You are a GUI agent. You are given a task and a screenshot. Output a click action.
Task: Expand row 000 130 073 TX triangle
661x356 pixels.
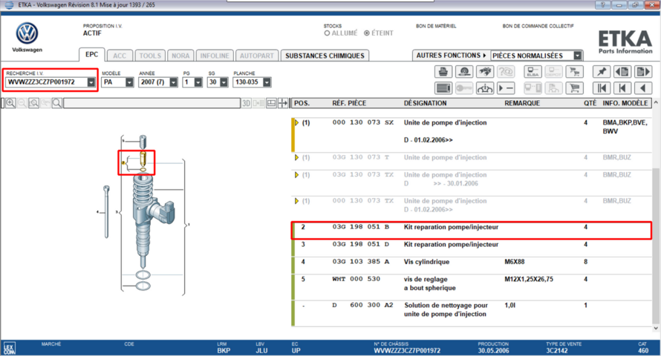tap(297, 201)
